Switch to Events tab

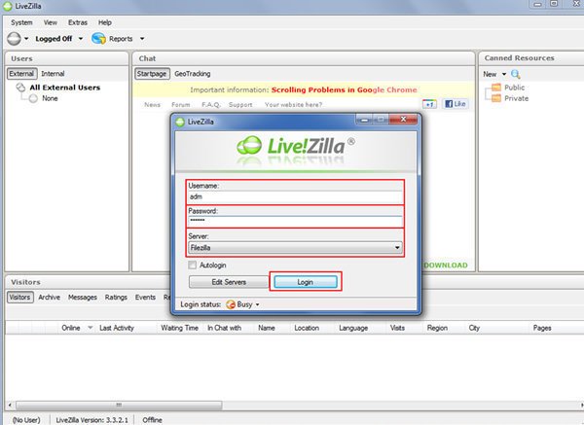pyautogui.click(x=145, y=297)
